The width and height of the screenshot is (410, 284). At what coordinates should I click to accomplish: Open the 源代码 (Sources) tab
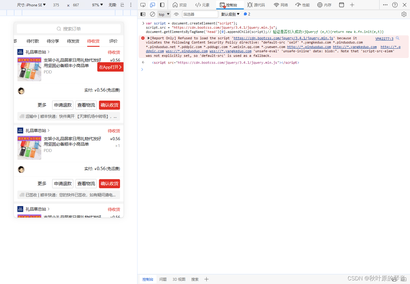coord(256,5)
